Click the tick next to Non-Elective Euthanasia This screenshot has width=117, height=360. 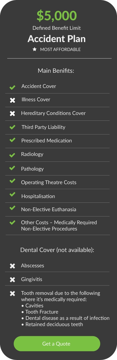pyautogui.click(x=12, y=208)
